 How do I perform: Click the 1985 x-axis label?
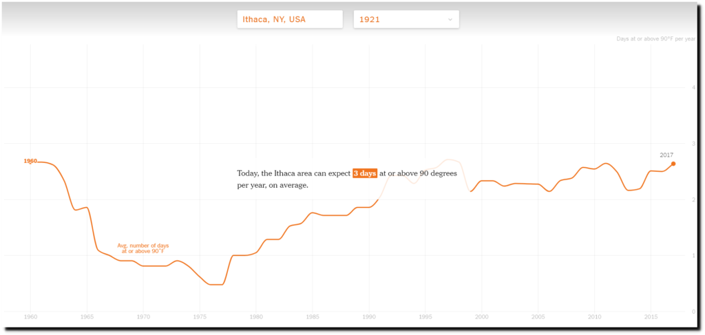[313, 317]
